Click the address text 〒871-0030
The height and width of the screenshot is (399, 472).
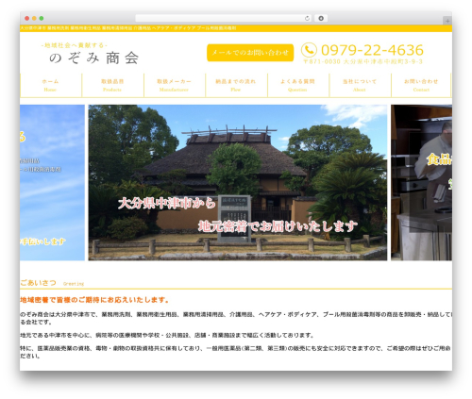362,61
